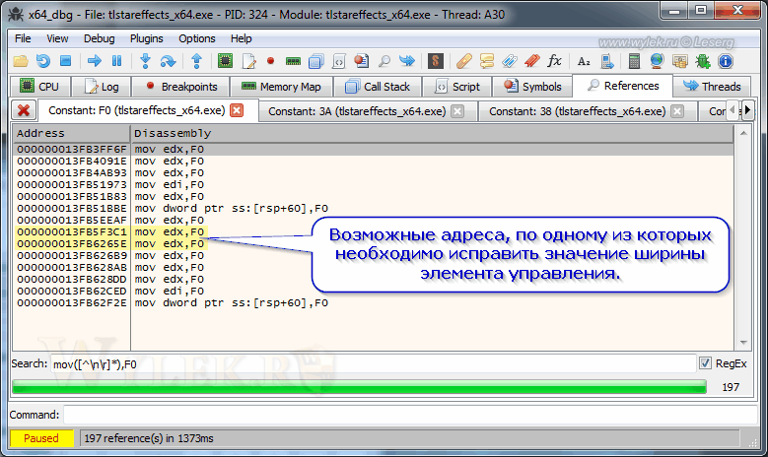The height and width of the screenshot is (457, 768).
Task: Open threads via the double-arrow toolbar icon
Action: click(x=406, y=61)
